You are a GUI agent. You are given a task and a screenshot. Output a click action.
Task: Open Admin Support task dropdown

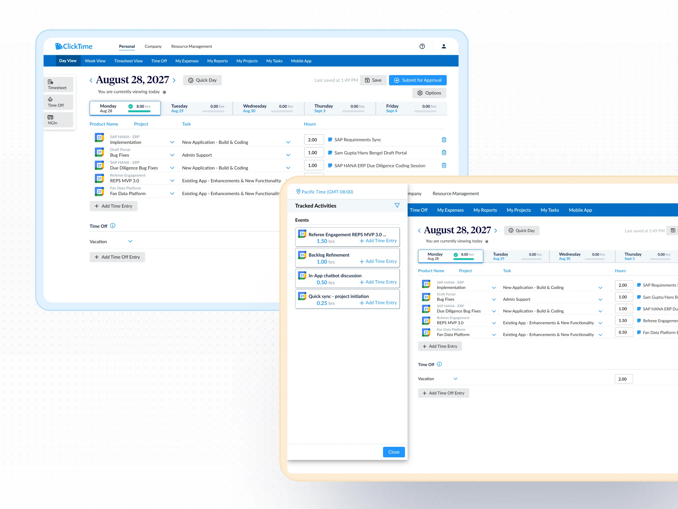tap(288, 155)
